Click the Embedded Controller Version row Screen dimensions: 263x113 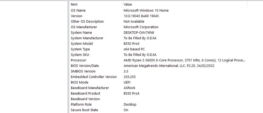coord(93,77)
